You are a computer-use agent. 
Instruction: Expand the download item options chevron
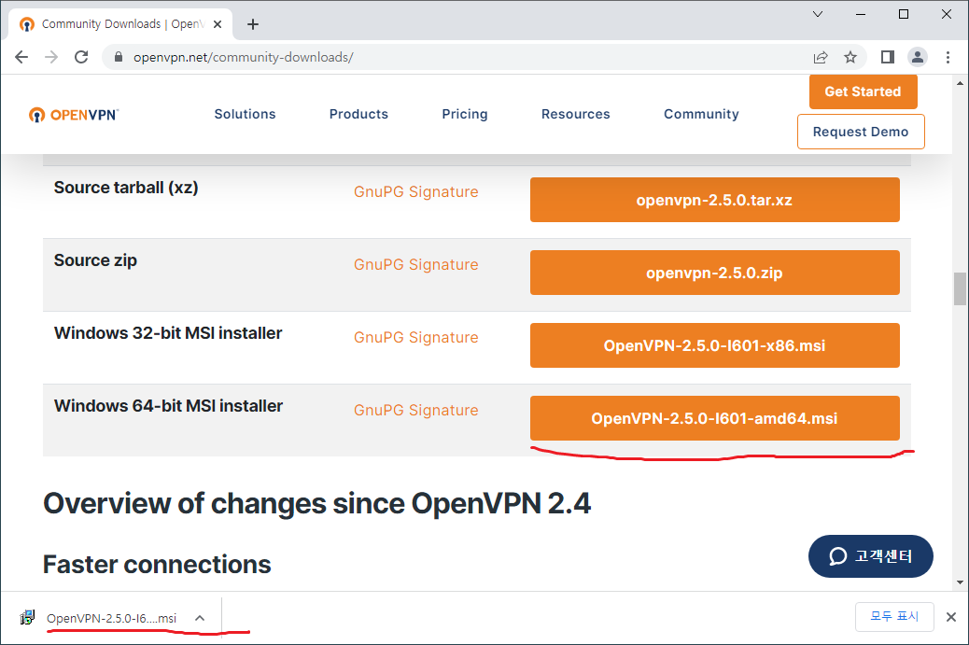pyautogui.click(x=200, y=618)
